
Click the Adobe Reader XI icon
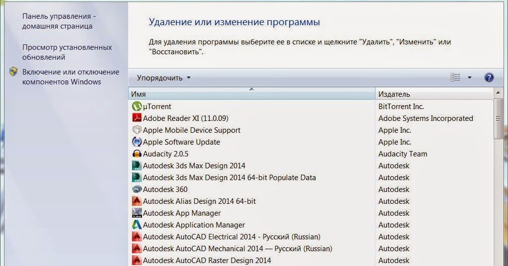point(137,118)
